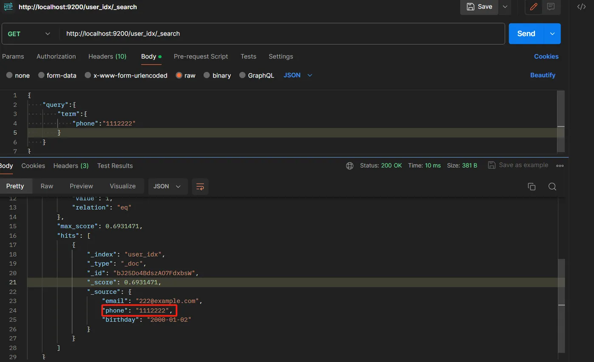This screenshot has height=362, width=594.
Task: Click the network globe icon
Action: 350,166
